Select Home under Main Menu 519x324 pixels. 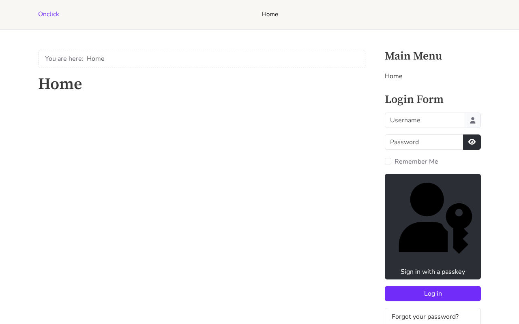394,76
